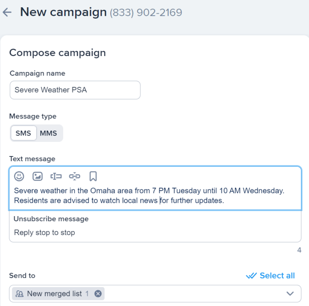309x306 pixels.
Task: Click the bookmark template icon
Action: click(x=93, y=176)
